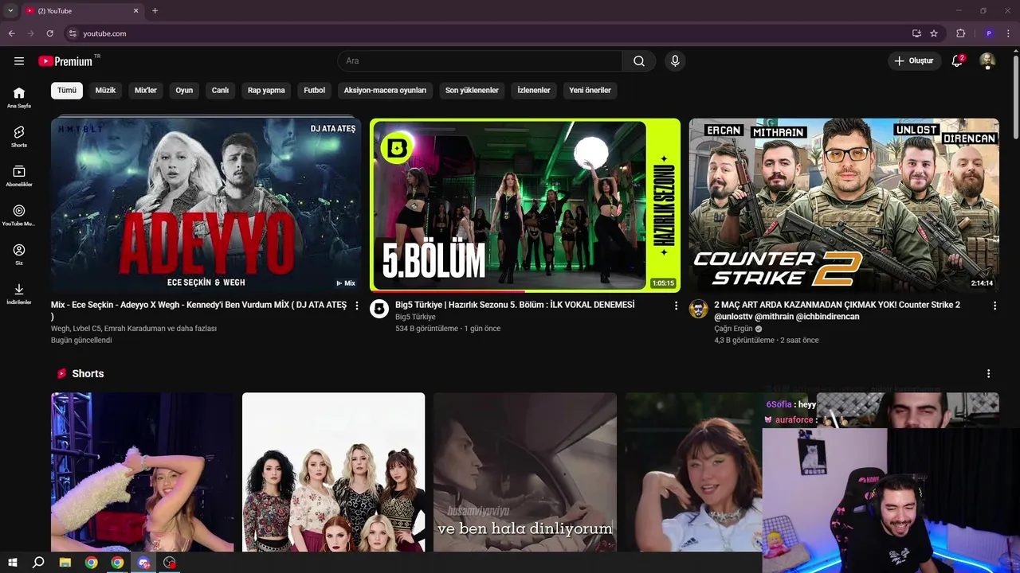Reload the page in browser
This screenshot has width=1020, height=573.
(x=49, y=33)
